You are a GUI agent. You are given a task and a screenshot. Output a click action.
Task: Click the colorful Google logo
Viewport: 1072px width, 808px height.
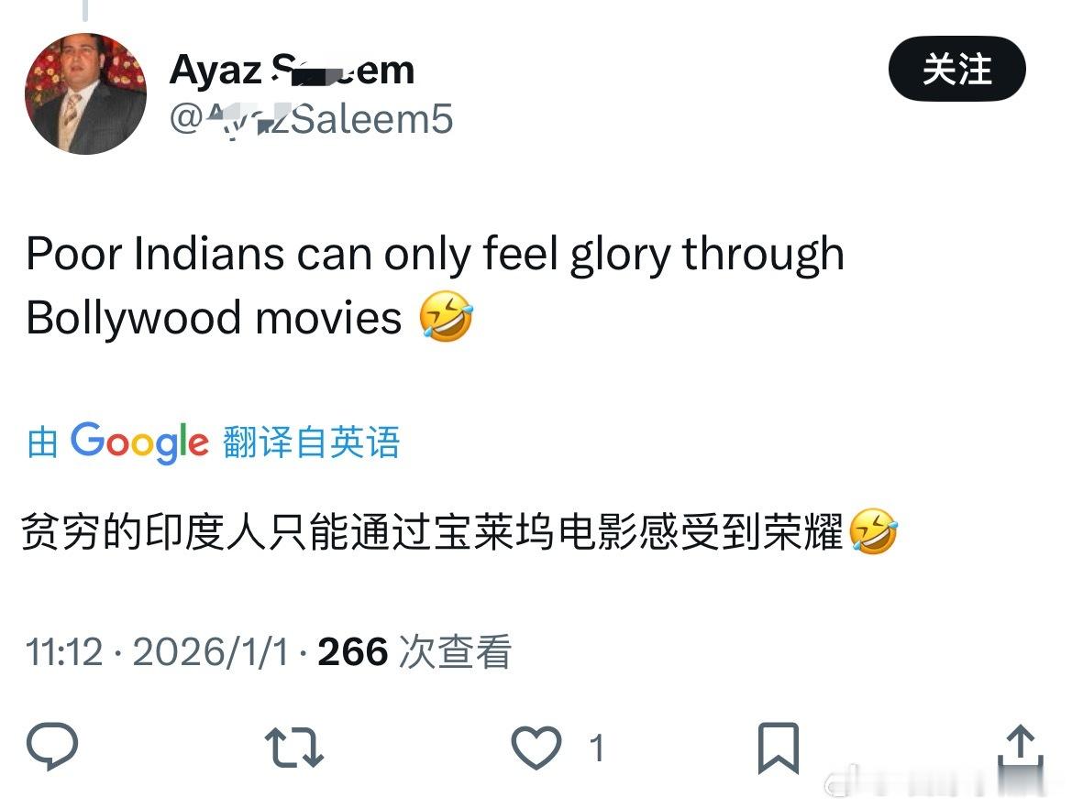[139, 442]
